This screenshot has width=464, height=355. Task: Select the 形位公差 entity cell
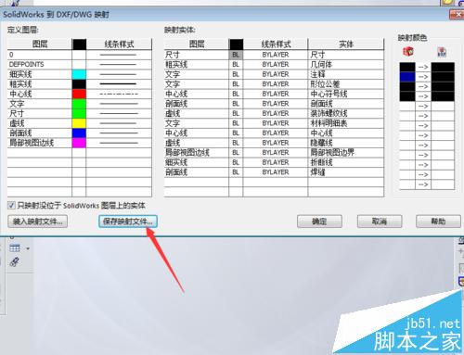point(346,84)
